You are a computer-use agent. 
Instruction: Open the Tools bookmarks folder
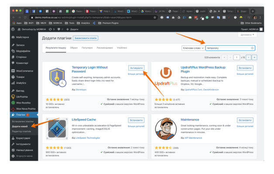pos(69,23)
